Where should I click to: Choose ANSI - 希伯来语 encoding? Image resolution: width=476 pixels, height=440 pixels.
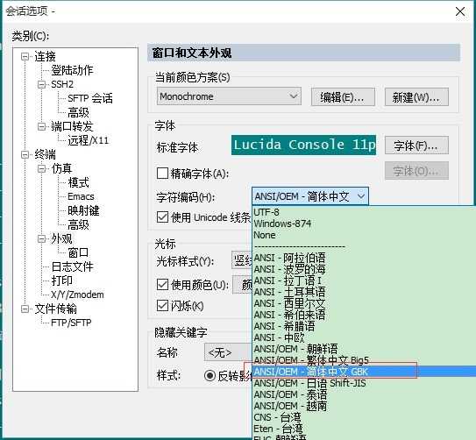tap(364, 315)
